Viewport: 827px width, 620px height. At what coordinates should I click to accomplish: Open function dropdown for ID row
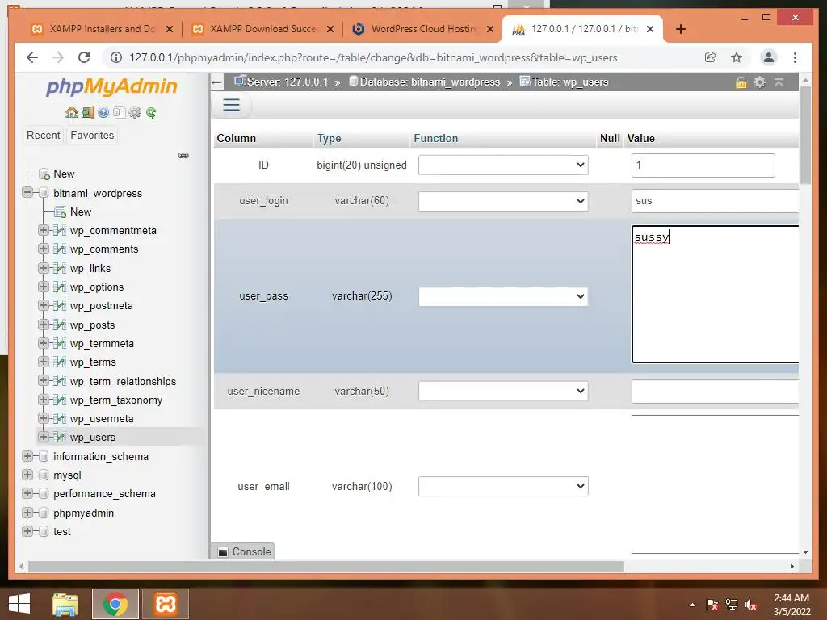503,165
